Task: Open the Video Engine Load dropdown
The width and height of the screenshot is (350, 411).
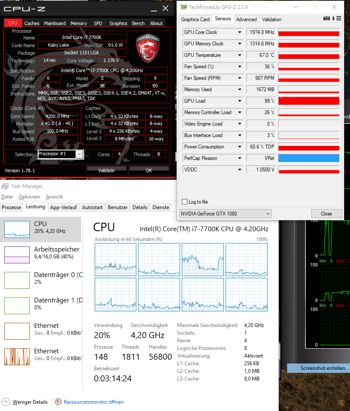Action: (240, 124)
